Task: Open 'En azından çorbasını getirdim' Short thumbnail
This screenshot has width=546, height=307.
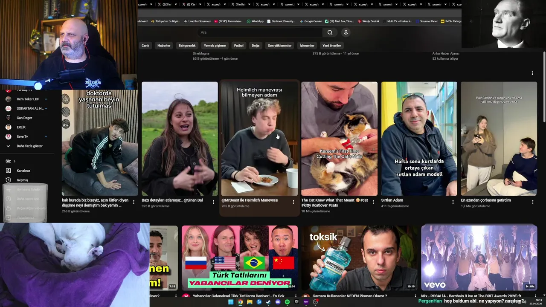Action: (x=499, y=139)
